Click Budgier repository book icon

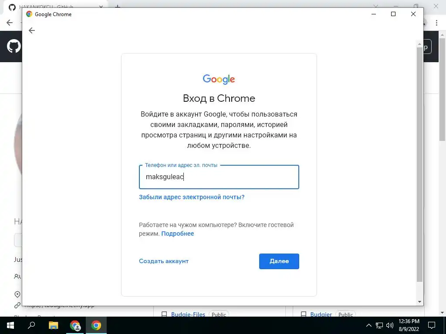tap(304, 314)
